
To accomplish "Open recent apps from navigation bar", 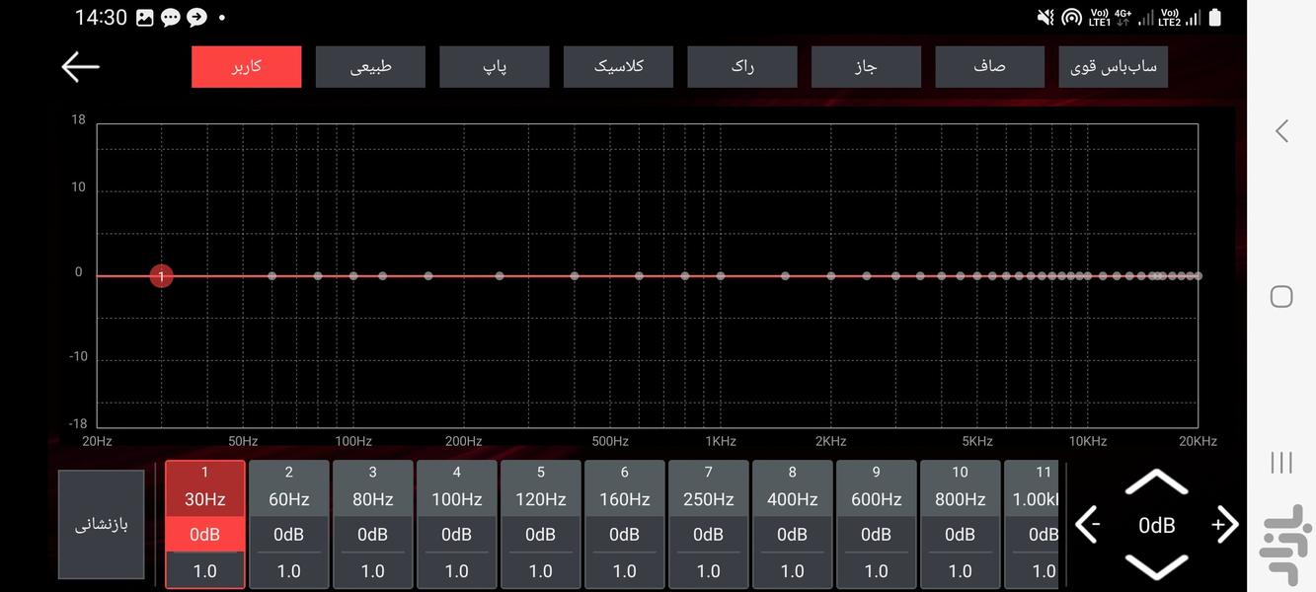I will pos(1281,462).
